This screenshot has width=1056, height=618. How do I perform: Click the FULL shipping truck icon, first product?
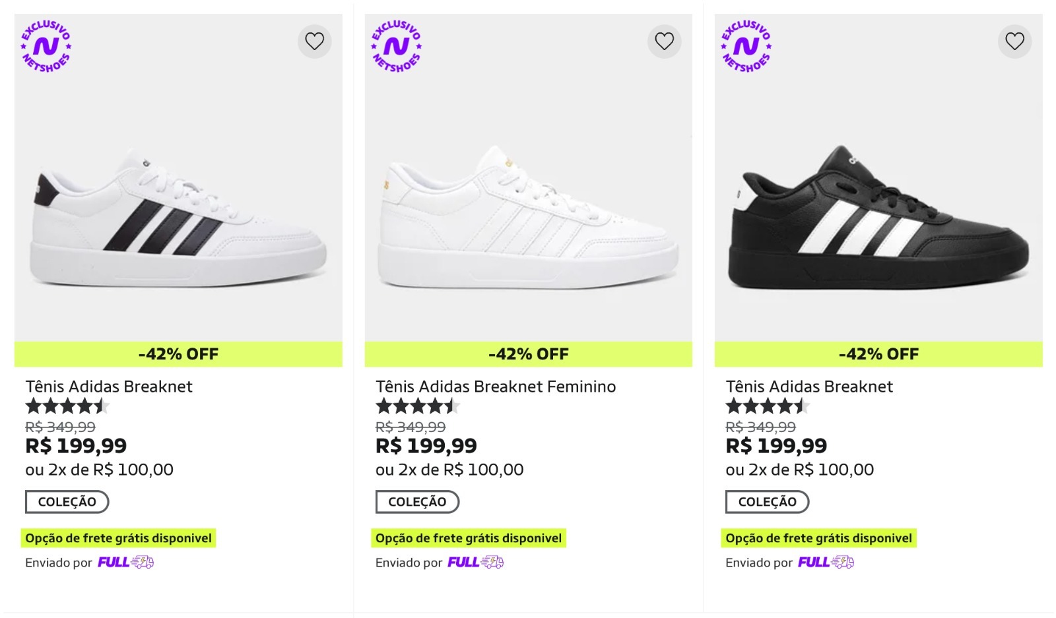[x=126, y=563]
